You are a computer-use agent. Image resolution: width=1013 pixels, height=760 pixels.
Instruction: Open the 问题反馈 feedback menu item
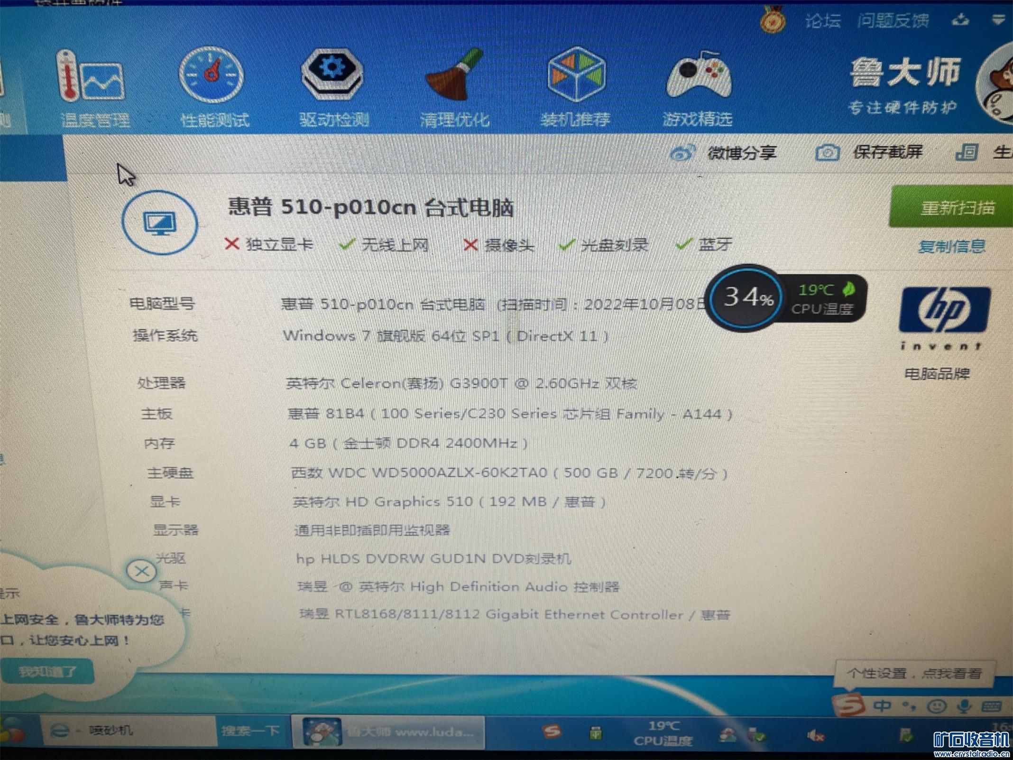(893, 21)
